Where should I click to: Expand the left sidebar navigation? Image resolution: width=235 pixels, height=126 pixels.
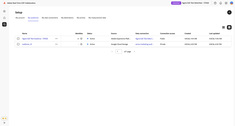[x=4, y=123]
